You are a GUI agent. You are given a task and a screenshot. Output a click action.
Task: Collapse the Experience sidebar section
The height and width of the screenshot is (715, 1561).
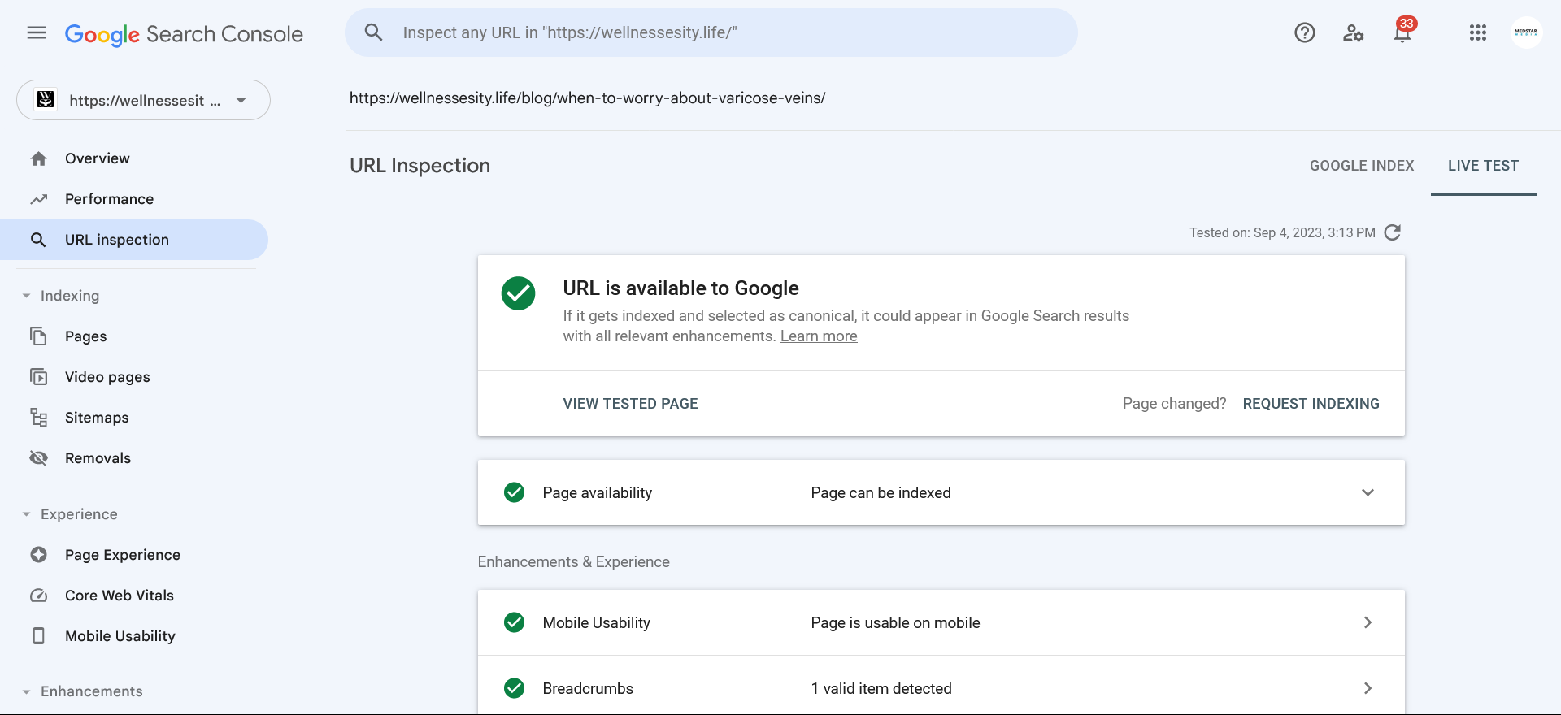(x=27, y=514)
